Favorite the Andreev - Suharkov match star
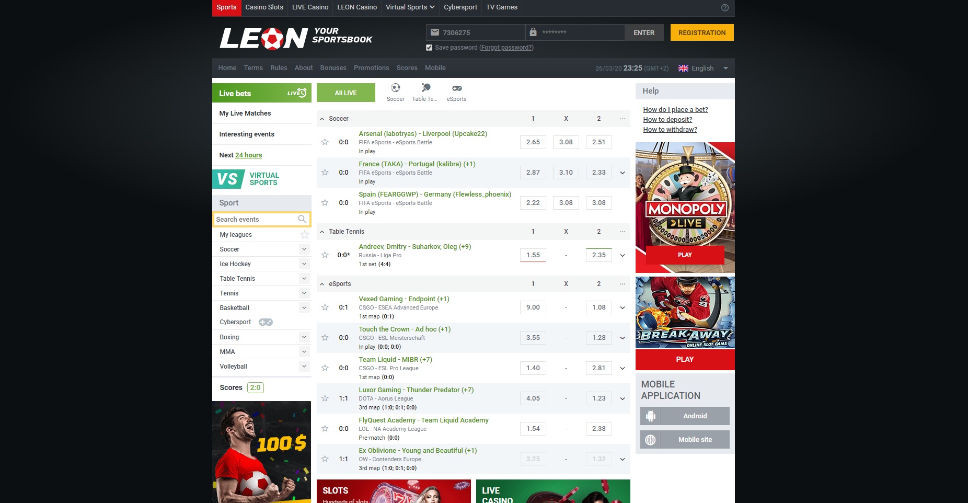Image resolution: width=968 pixels, height=503 pixels. (325, 255)
